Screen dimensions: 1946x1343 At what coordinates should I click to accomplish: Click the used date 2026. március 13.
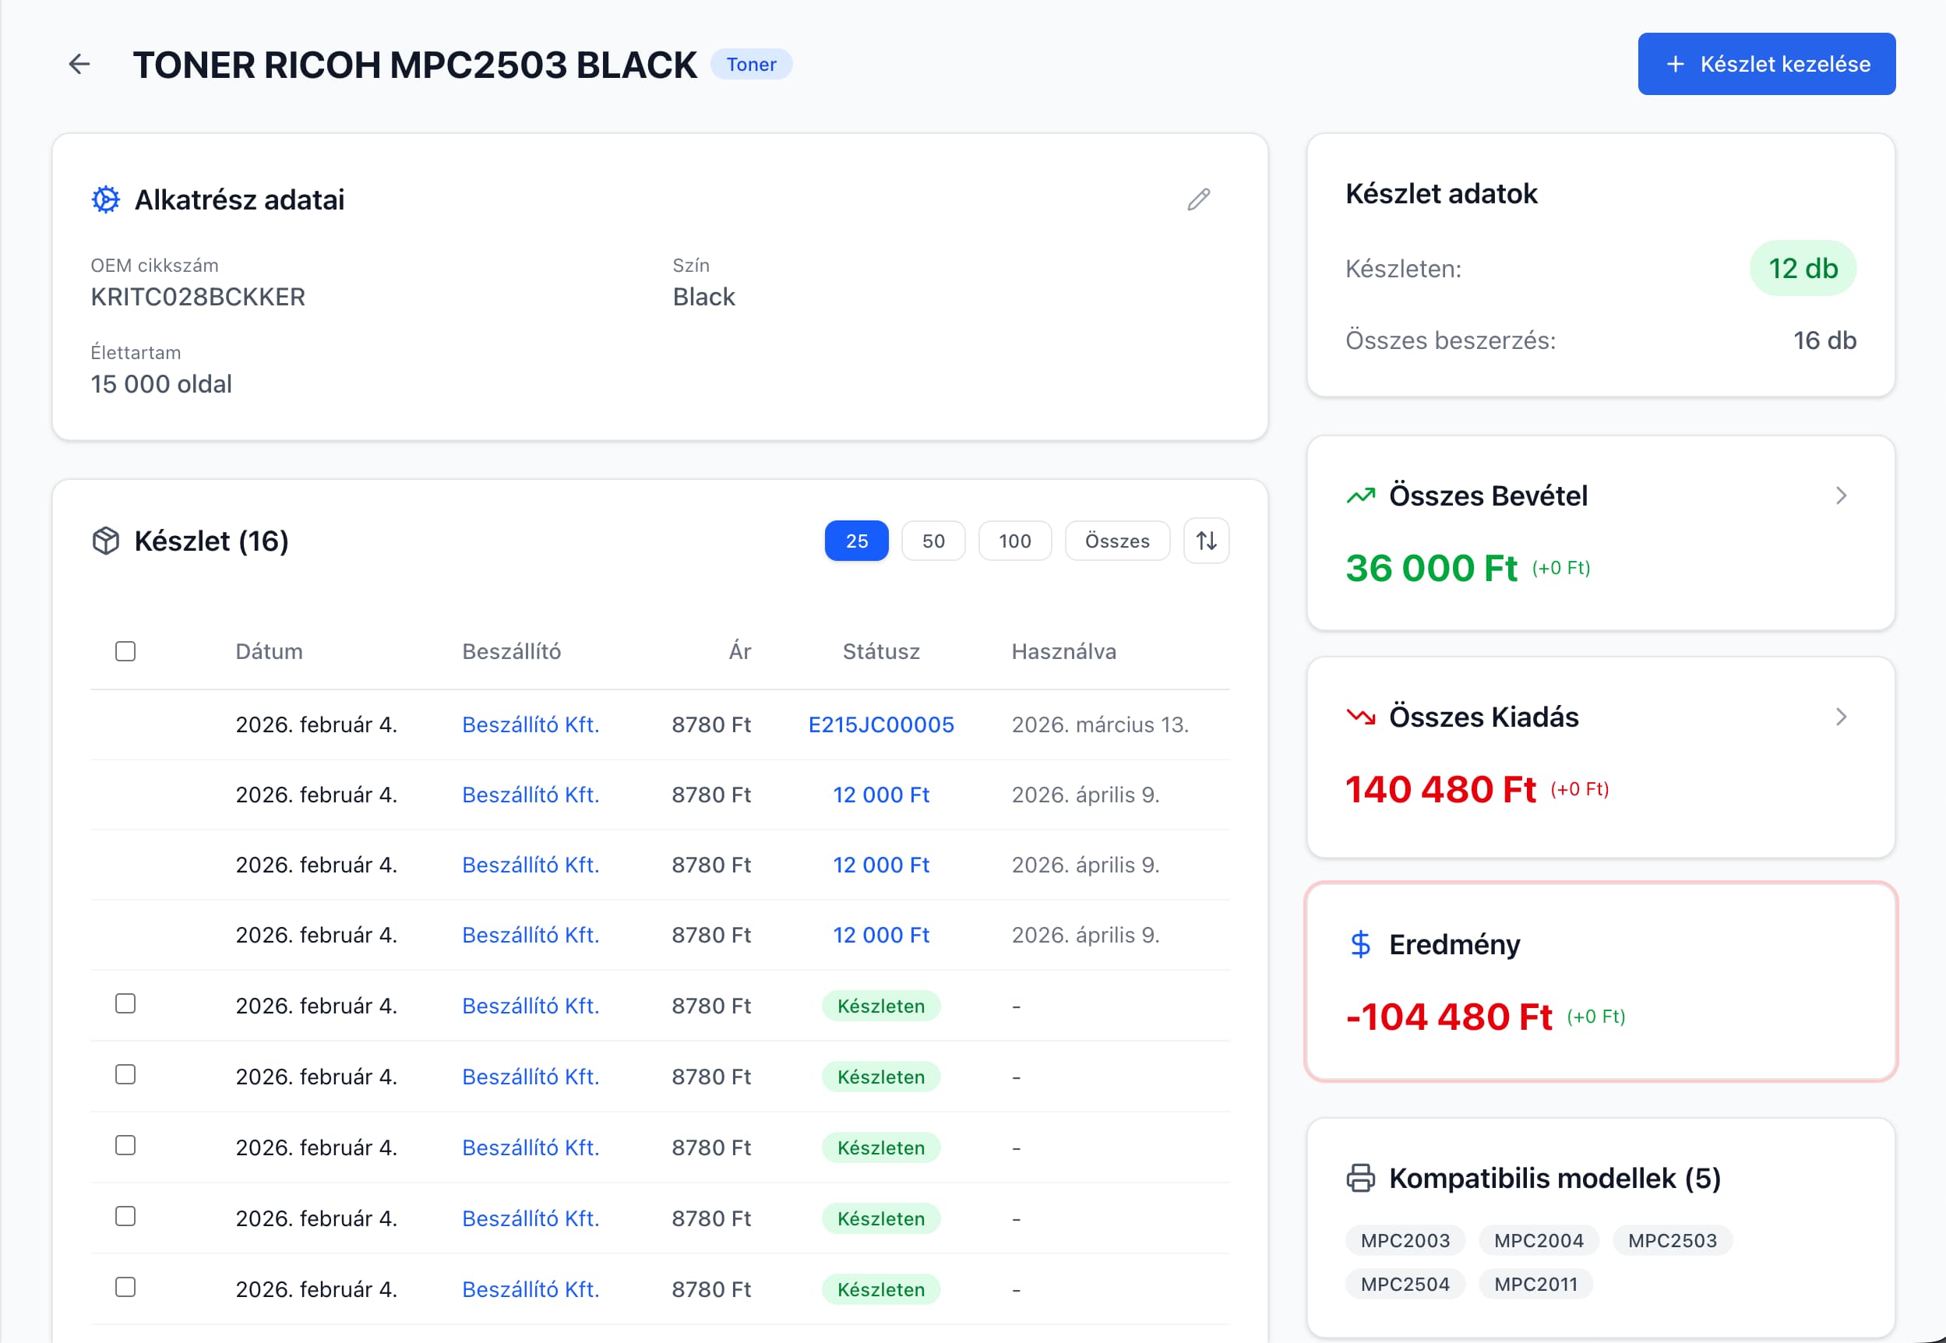(1100, 724)
